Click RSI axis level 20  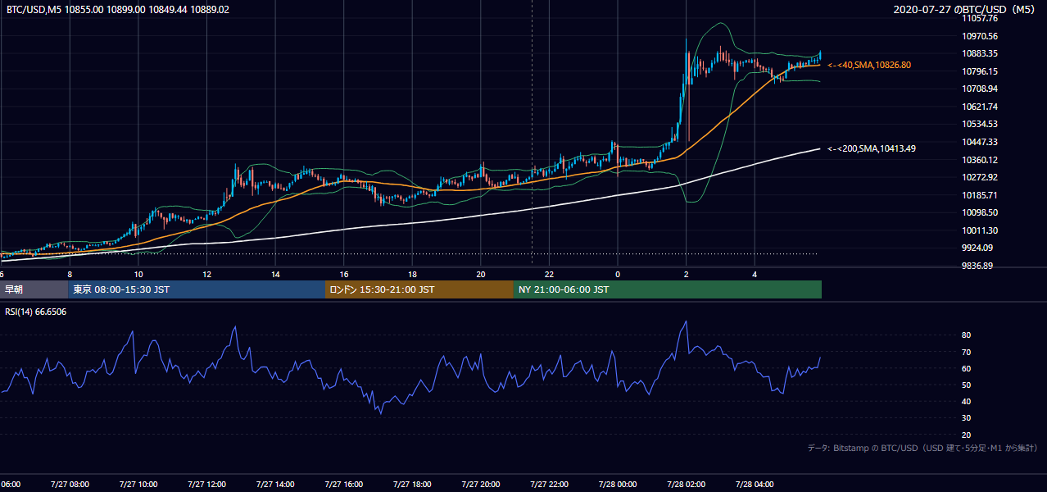[x=966, y=435]
